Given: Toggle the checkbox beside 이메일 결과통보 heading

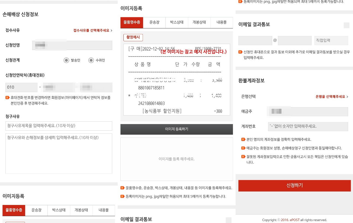Looking at the screenshot, I should [346, 25].
